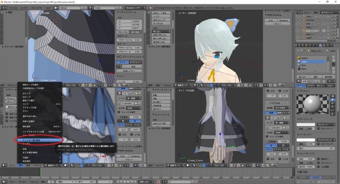Click the red record keyframe button in timeline
The height and width of the screenshot is (184, 340).
(159, 182)
